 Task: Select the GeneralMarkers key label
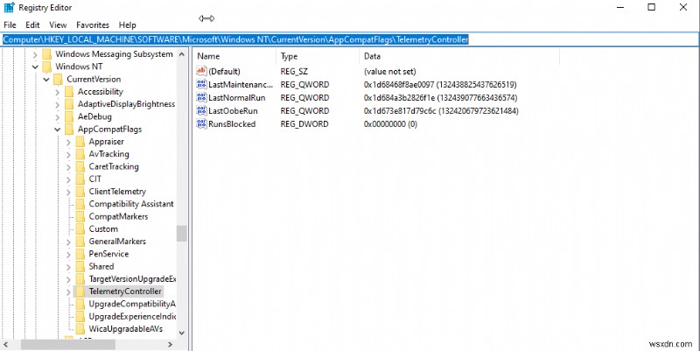point(117,242)
